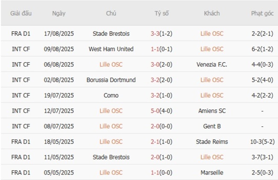Open the Borussia Dortmund team link
278x180 pixels.
(111, 80)
